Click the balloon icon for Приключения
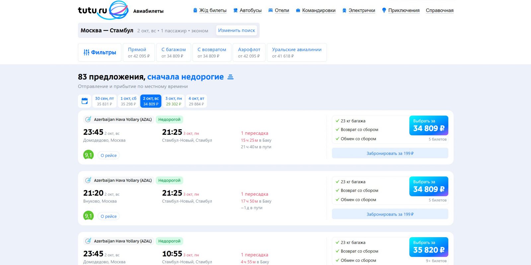 point(384,11)
